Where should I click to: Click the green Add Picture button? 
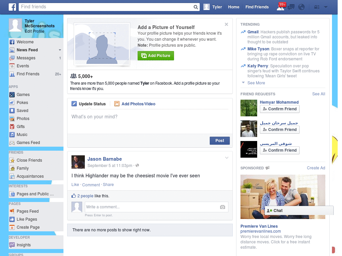click(x=156, y=56)
